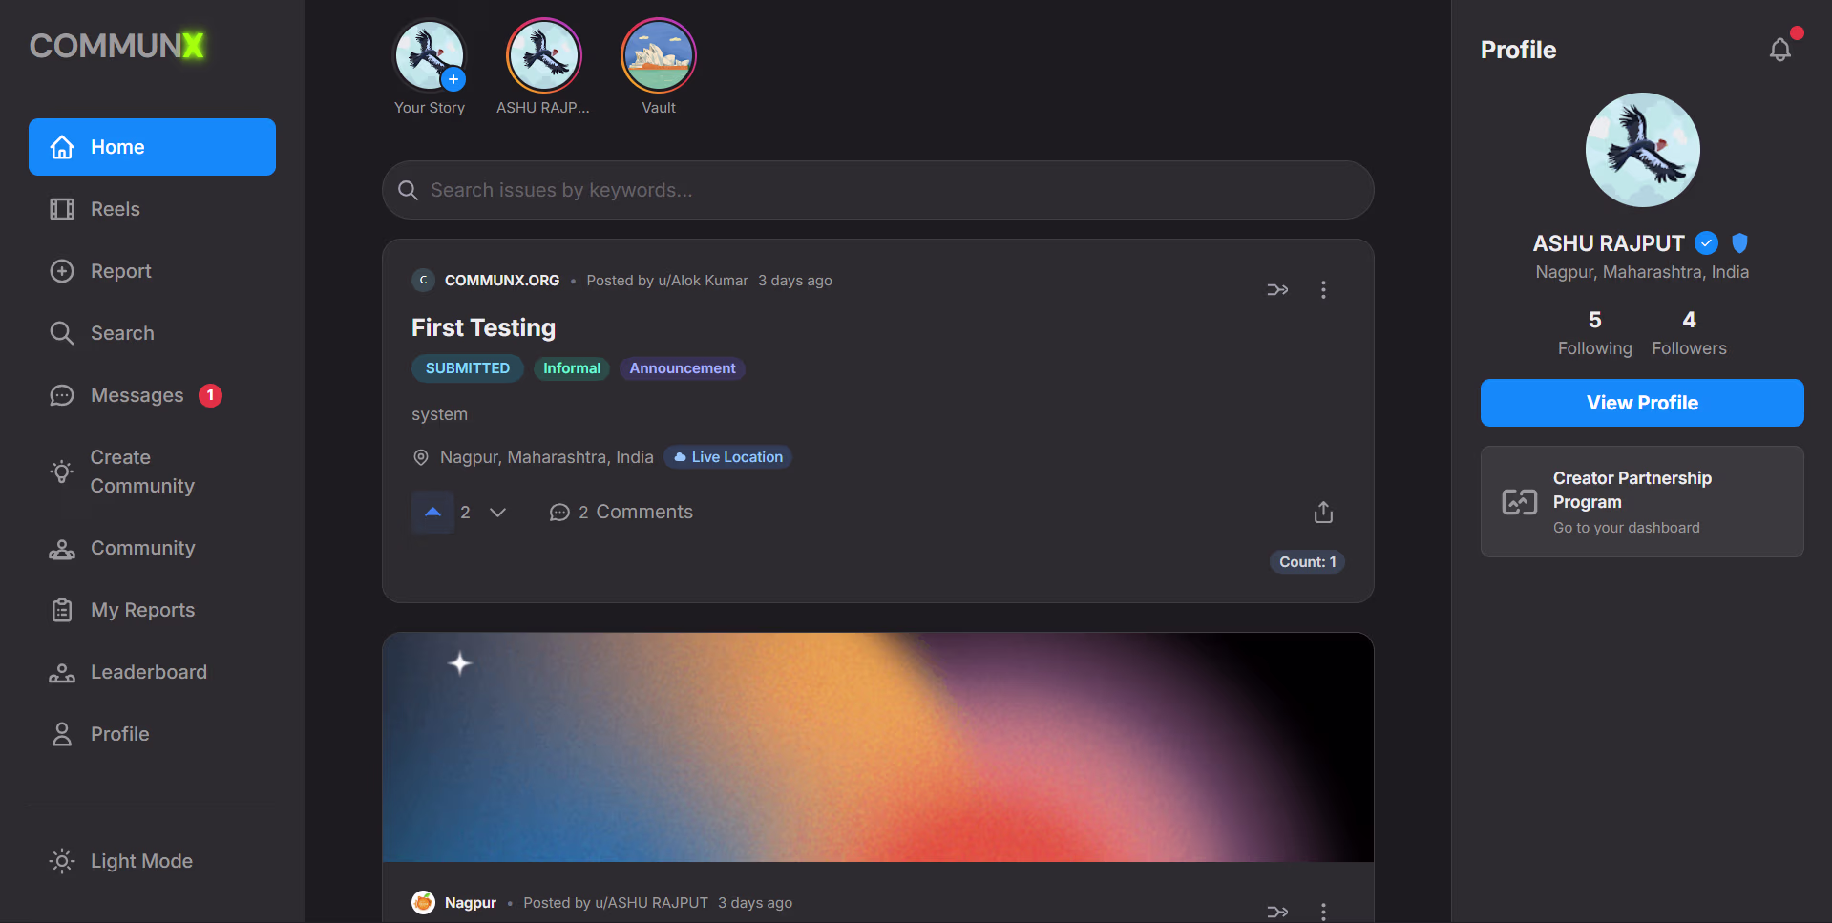The image size is (1832, 923).
Task: Open three-dot menu on First Testing post
Action: (1323, 289)
